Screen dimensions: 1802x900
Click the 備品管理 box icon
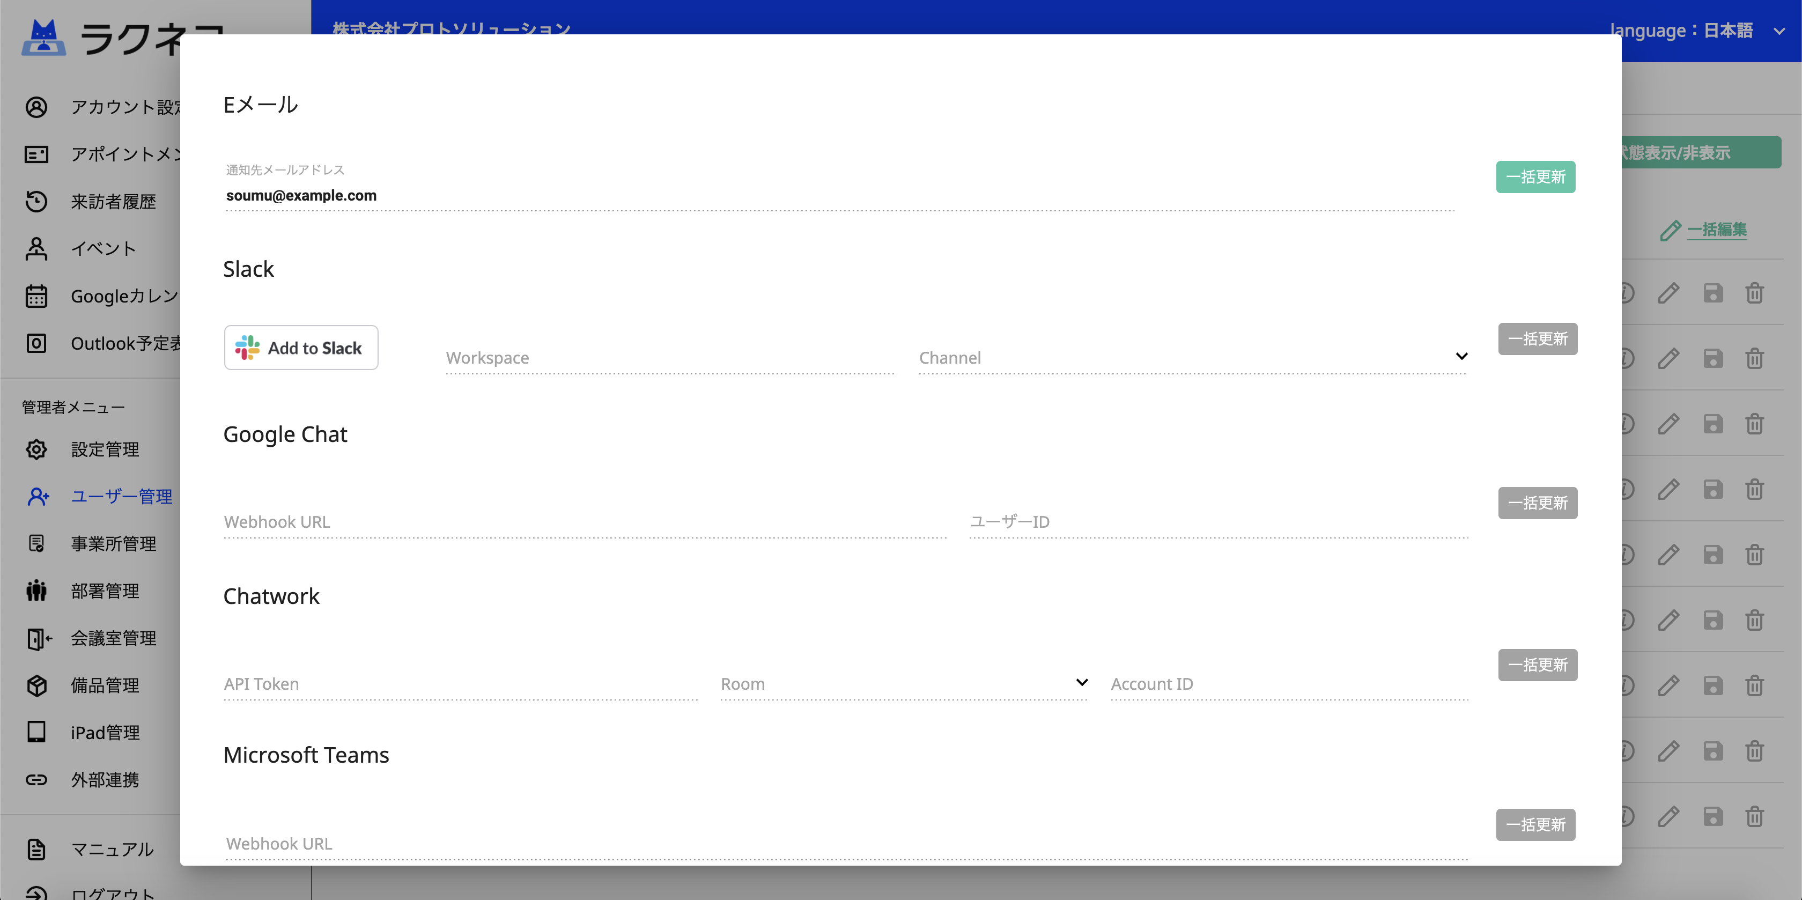tap(36, 685)
